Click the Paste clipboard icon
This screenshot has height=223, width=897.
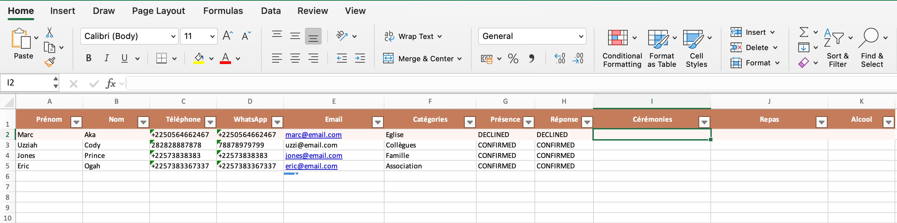point(21,38)
